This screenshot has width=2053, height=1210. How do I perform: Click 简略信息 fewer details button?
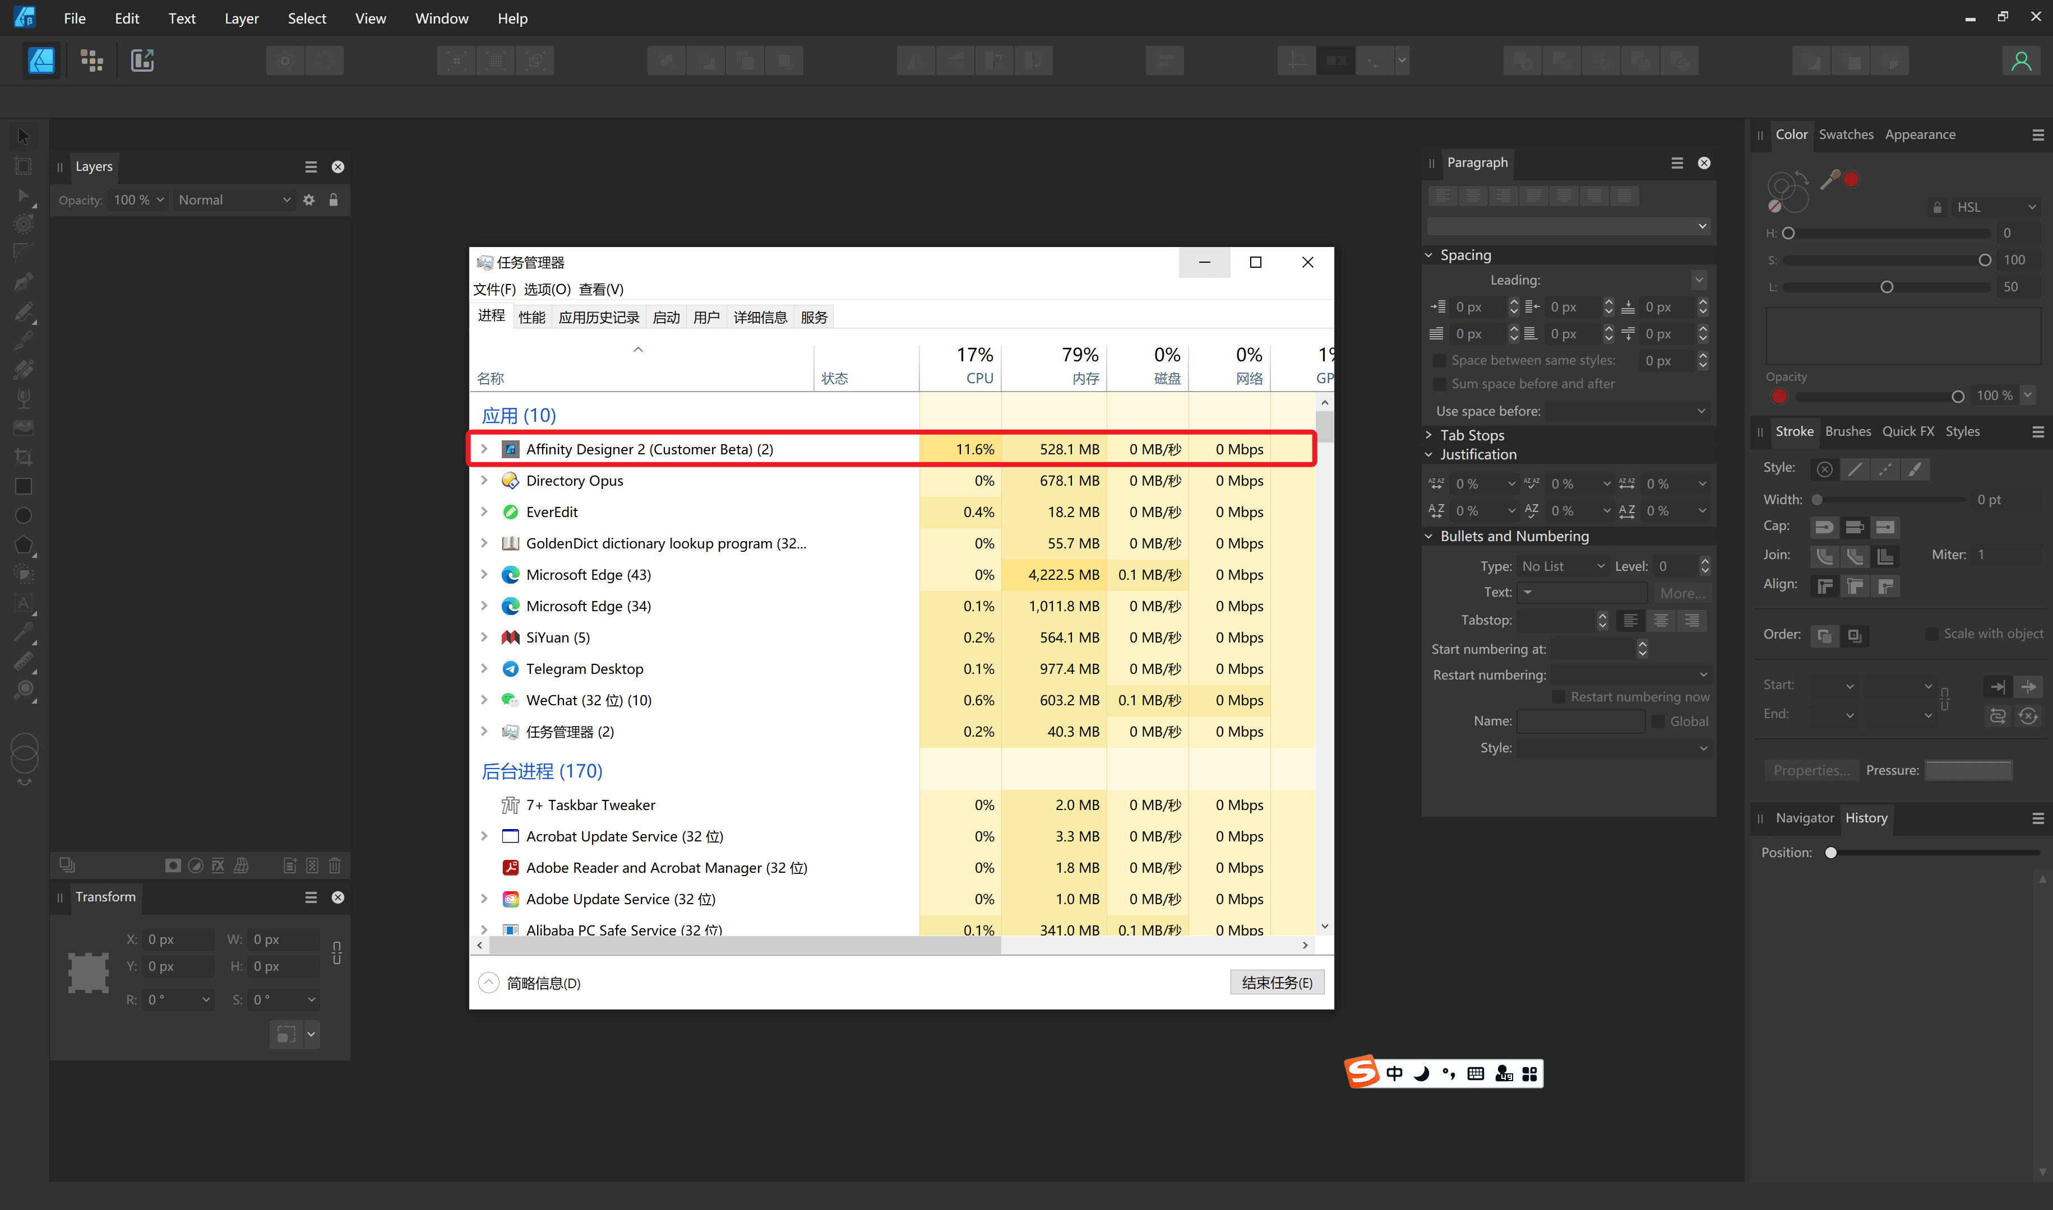(x=530, y=983)
